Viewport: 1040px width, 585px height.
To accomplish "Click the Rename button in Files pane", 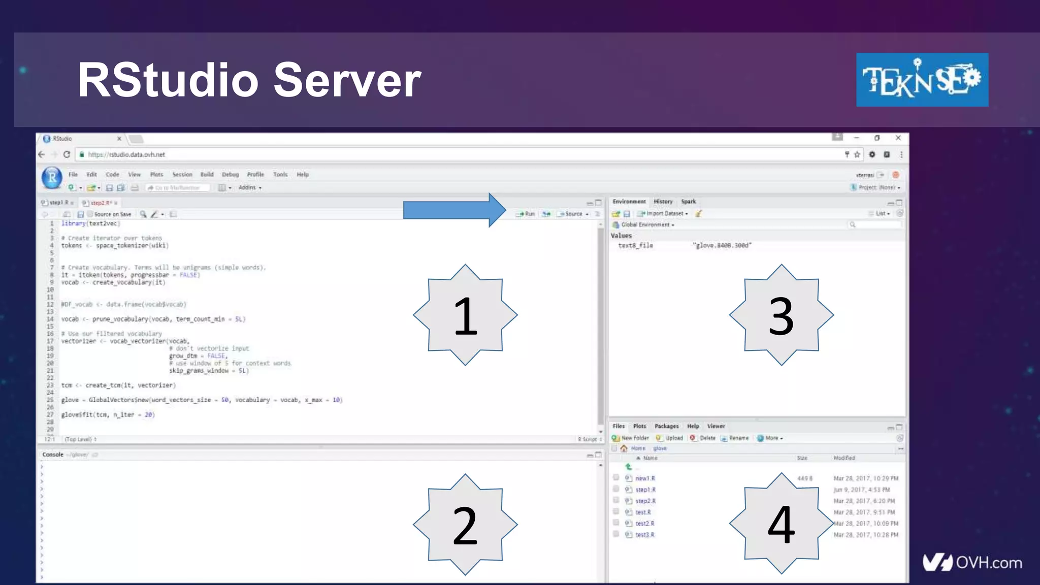I will 735,438.
